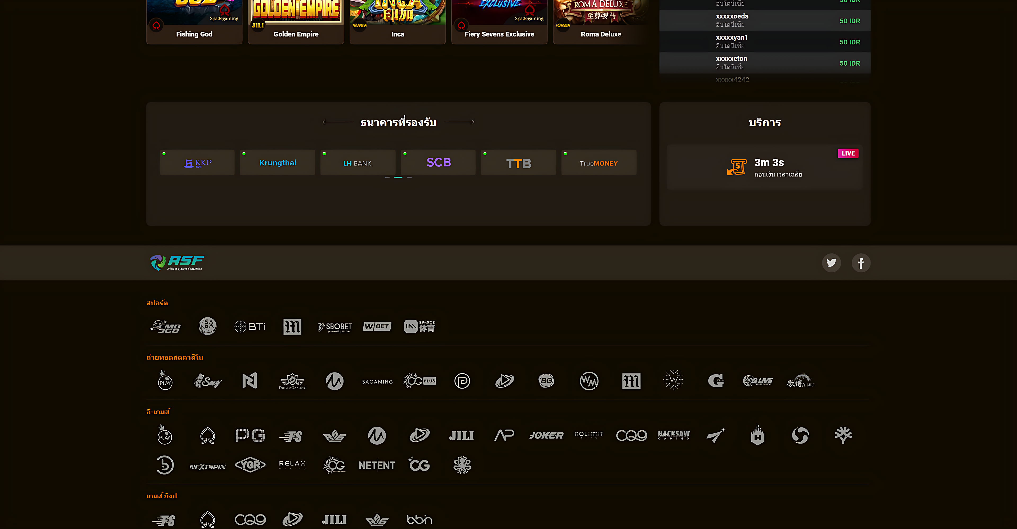Open the SBOBET sports provider

[335, 326]
